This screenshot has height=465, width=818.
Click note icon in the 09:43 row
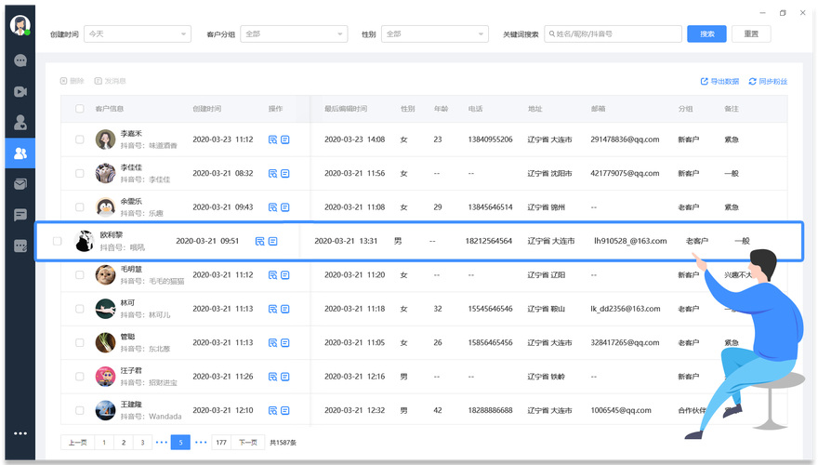[x=284, y=207]
